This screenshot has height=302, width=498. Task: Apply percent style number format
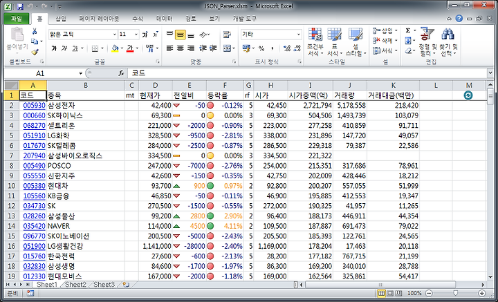tap(261, 48)
